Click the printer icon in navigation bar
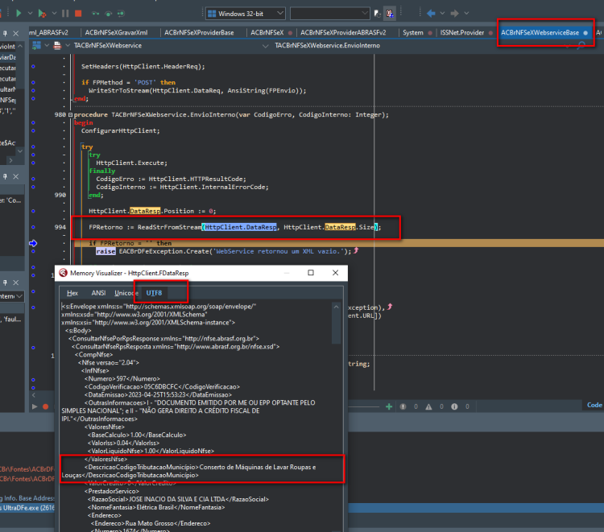The width and height of the screenshot is (604, 532). click(57, 45)
